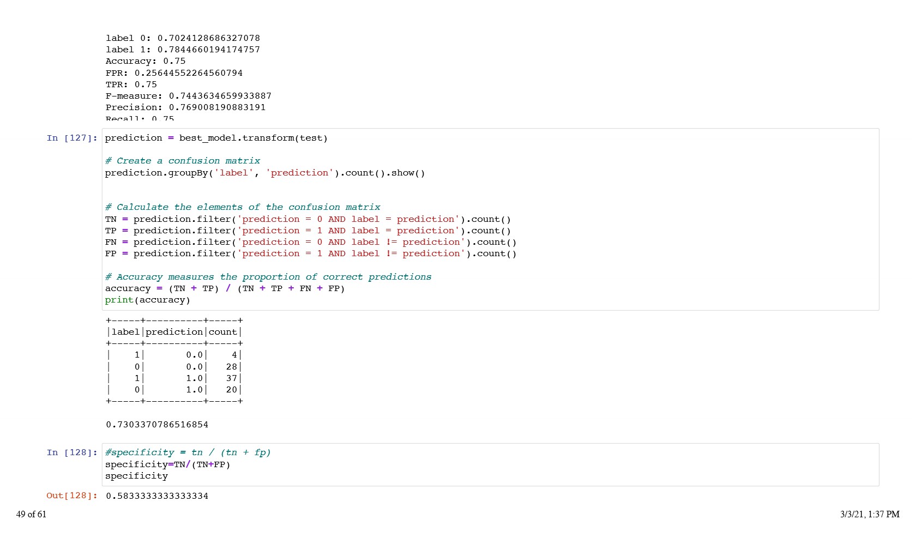Screen dimensions: 916x556
Task: Click the accuracy output 0.7303370786516854
Action: (157, 425)
